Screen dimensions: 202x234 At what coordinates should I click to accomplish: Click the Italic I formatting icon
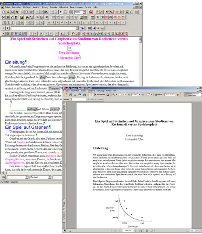point(11,17)
